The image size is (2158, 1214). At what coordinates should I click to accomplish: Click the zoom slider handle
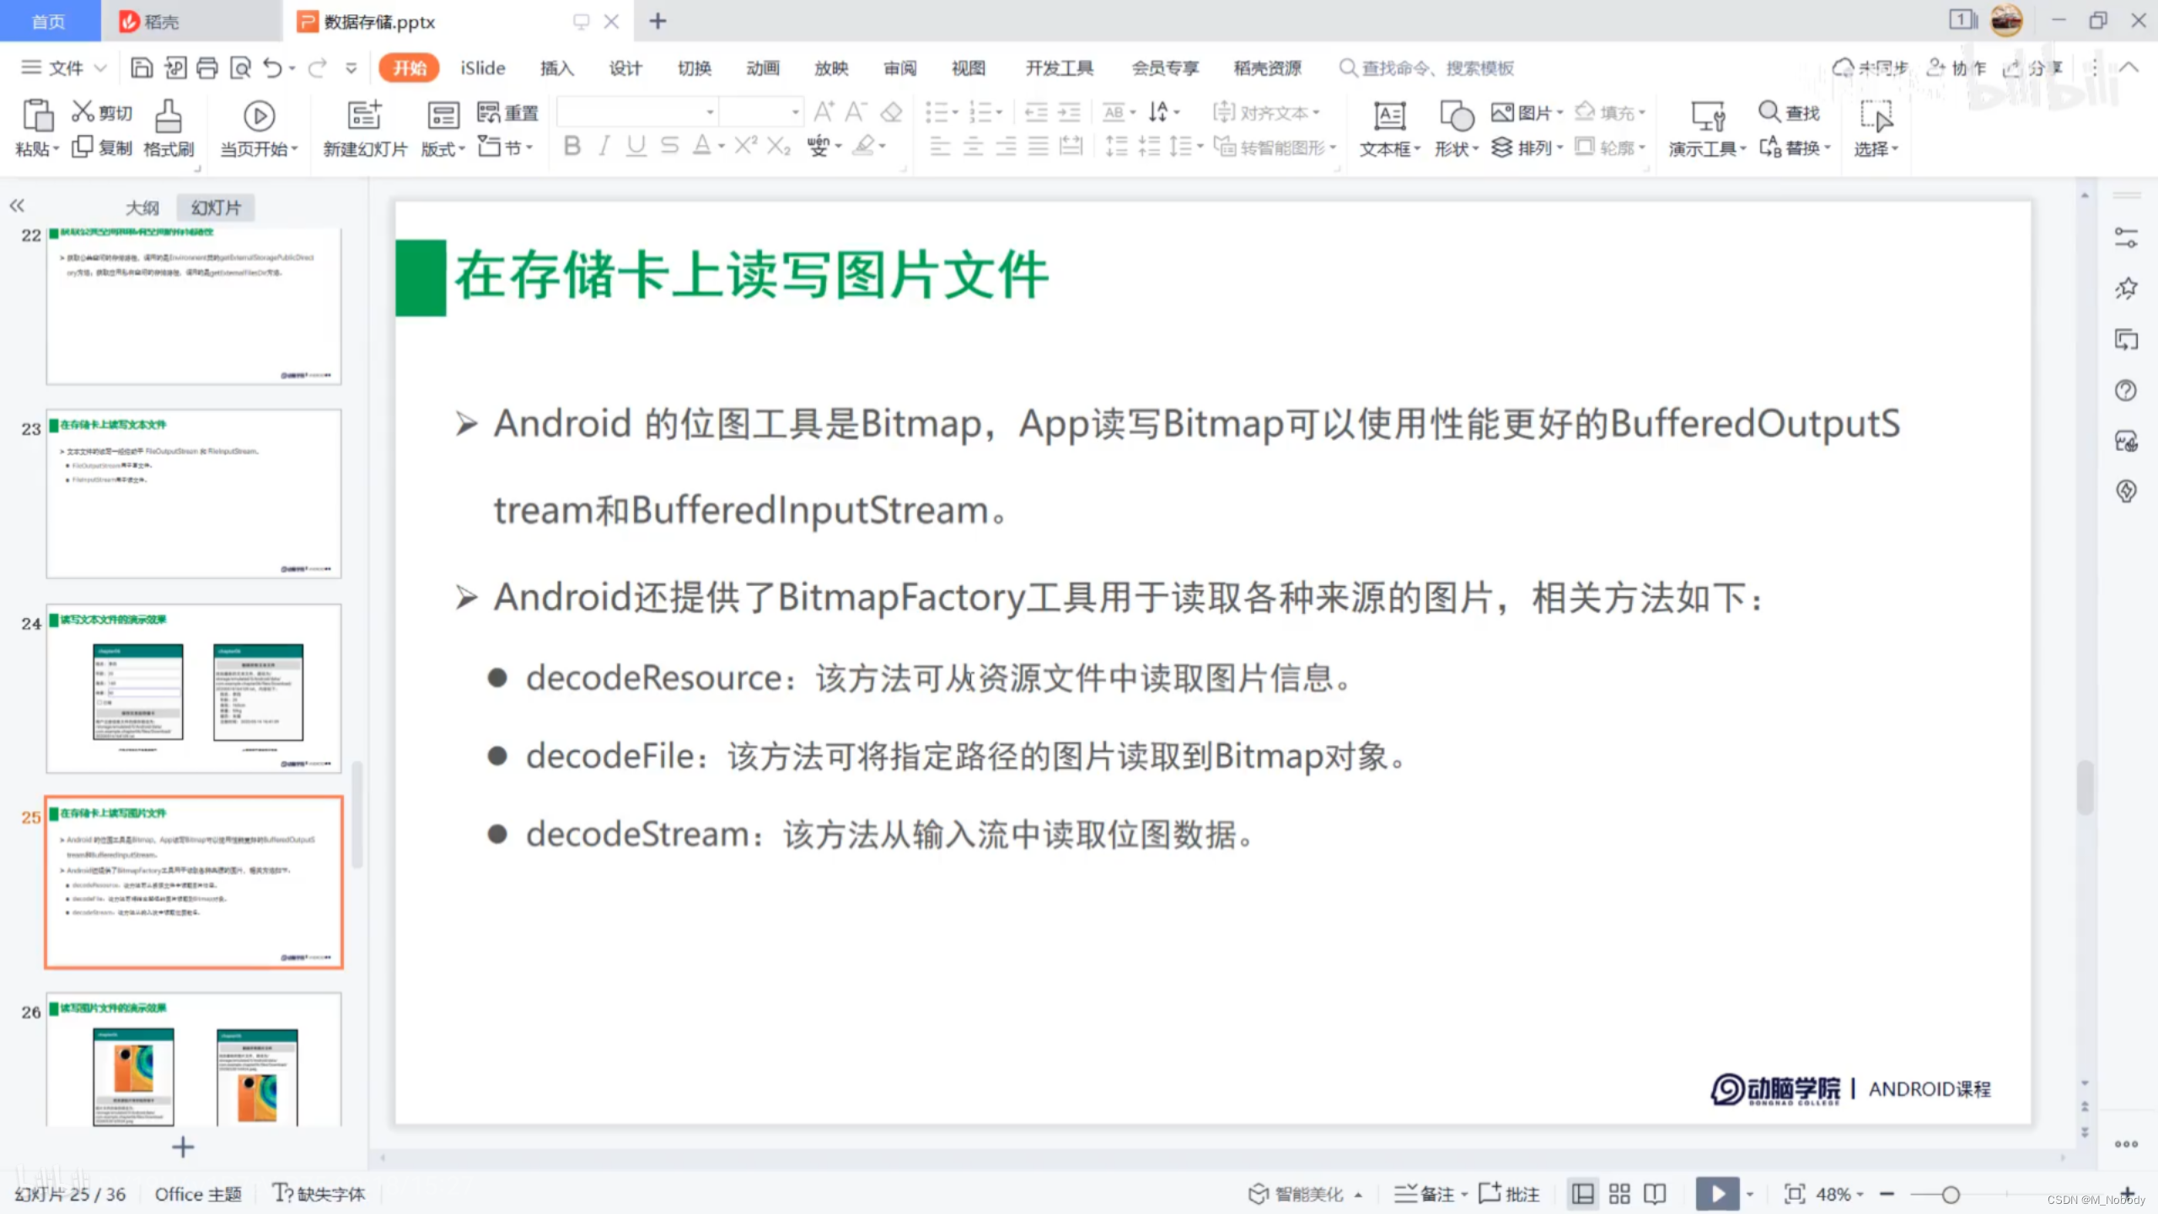[1950, 1194]
